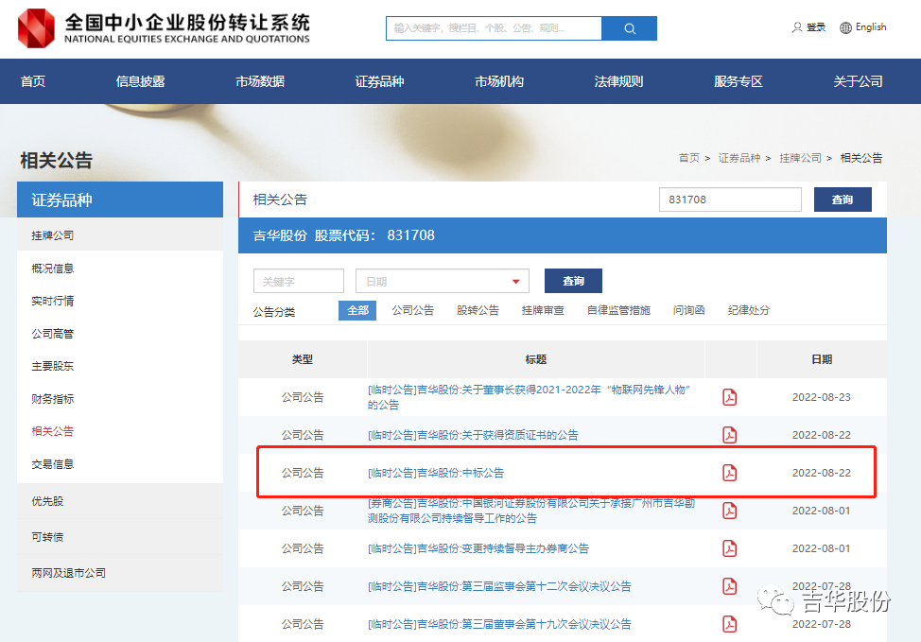Select the 公司公告 category tab
Image resolution: width=921 pixels, height=642 pixels.
click(x=412, y=310)
